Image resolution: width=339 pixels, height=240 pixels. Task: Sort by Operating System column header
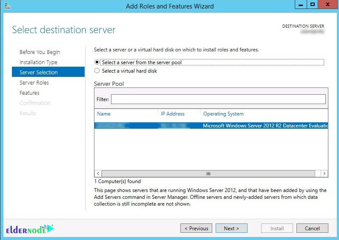(x=223, y=114)
